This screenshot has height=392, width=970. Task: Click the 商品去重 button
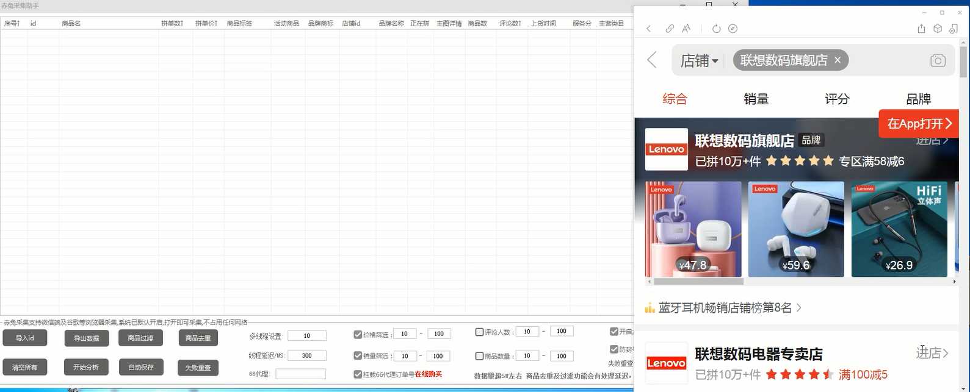pos(198,338)
